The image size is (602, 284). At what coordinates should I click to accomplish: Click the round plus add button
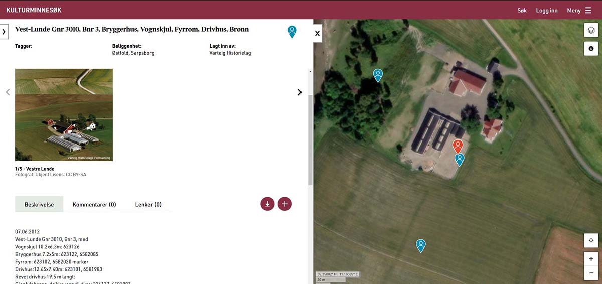tap(285, 204)
